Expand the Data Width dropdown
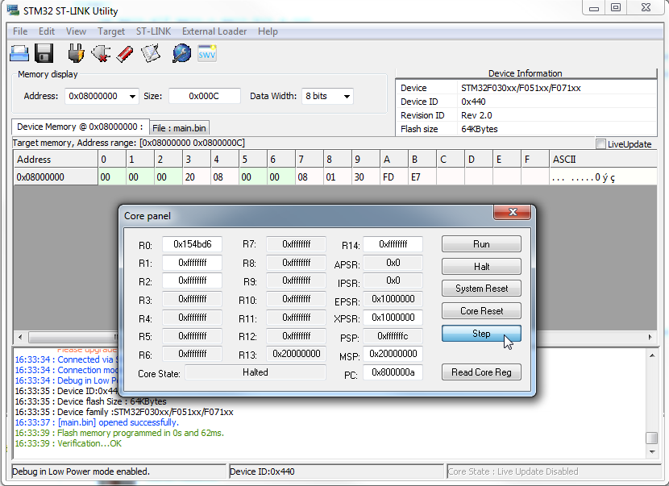Screen dimensions: 669x486 pos(347,97)
